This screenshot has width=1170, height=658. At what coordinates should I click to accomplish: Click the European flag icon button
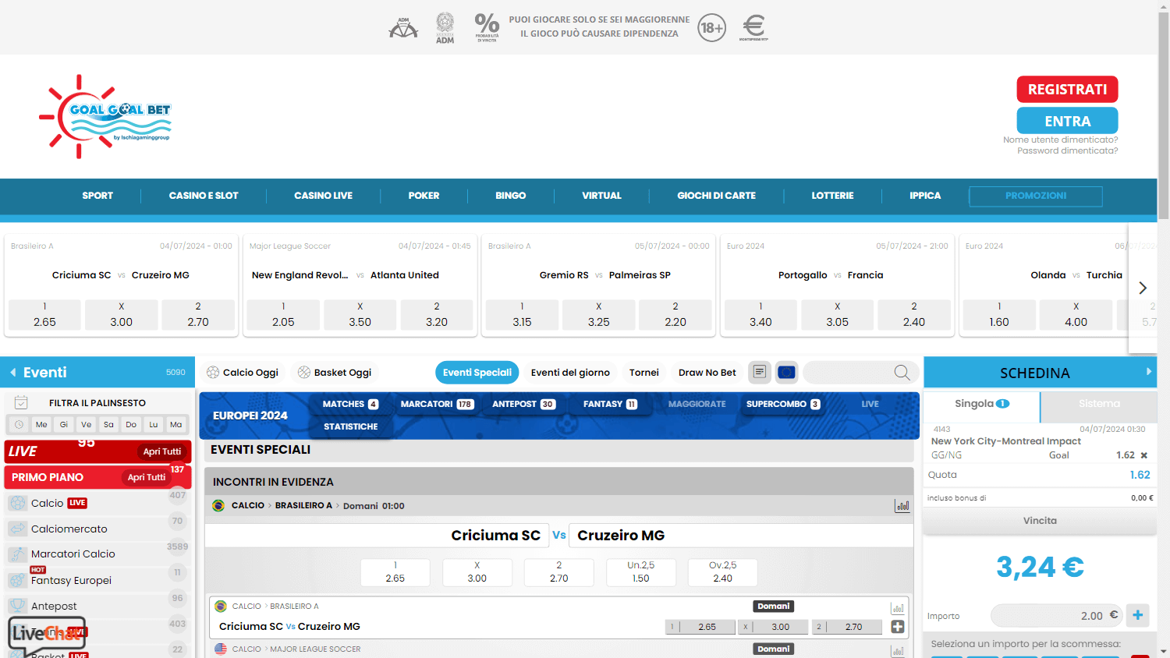[786, 373]
